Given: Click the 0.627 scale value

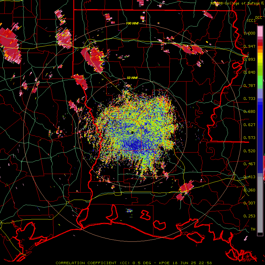Looking at the screenshot, I should click(x=249, y=125).
